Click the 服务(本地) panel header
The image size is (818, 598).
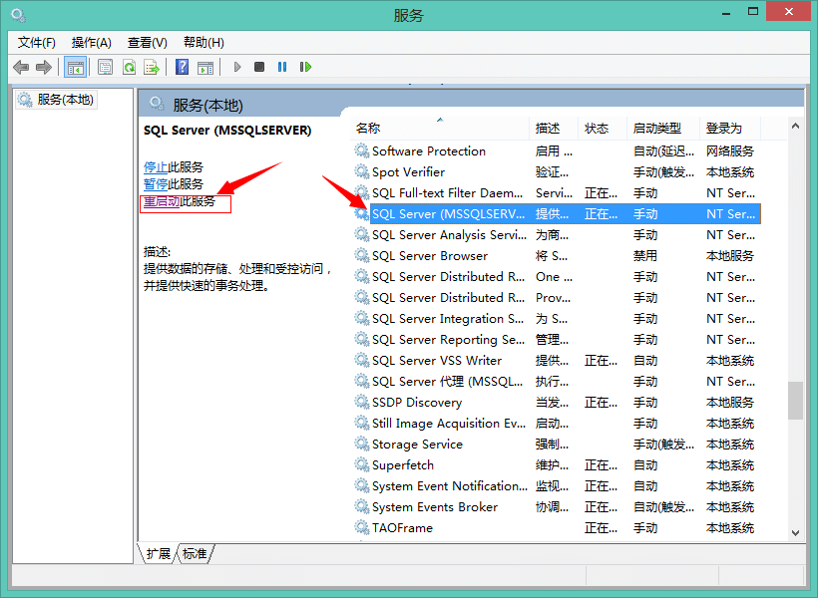click(208, 106)
